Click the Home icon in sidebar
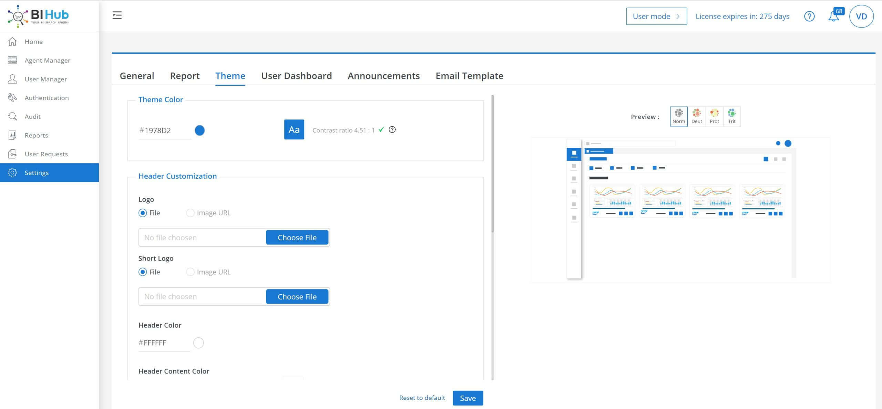882x409 pixels. coord(12,42)
